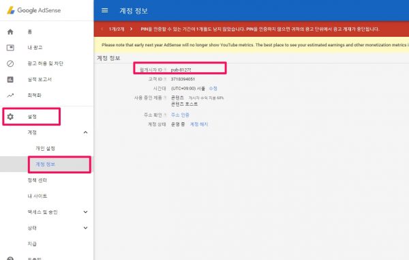This screenshot has width=409, height=260.
Task: Click the help icon beside 주소 확인
Action: click(x=165, y=115)
